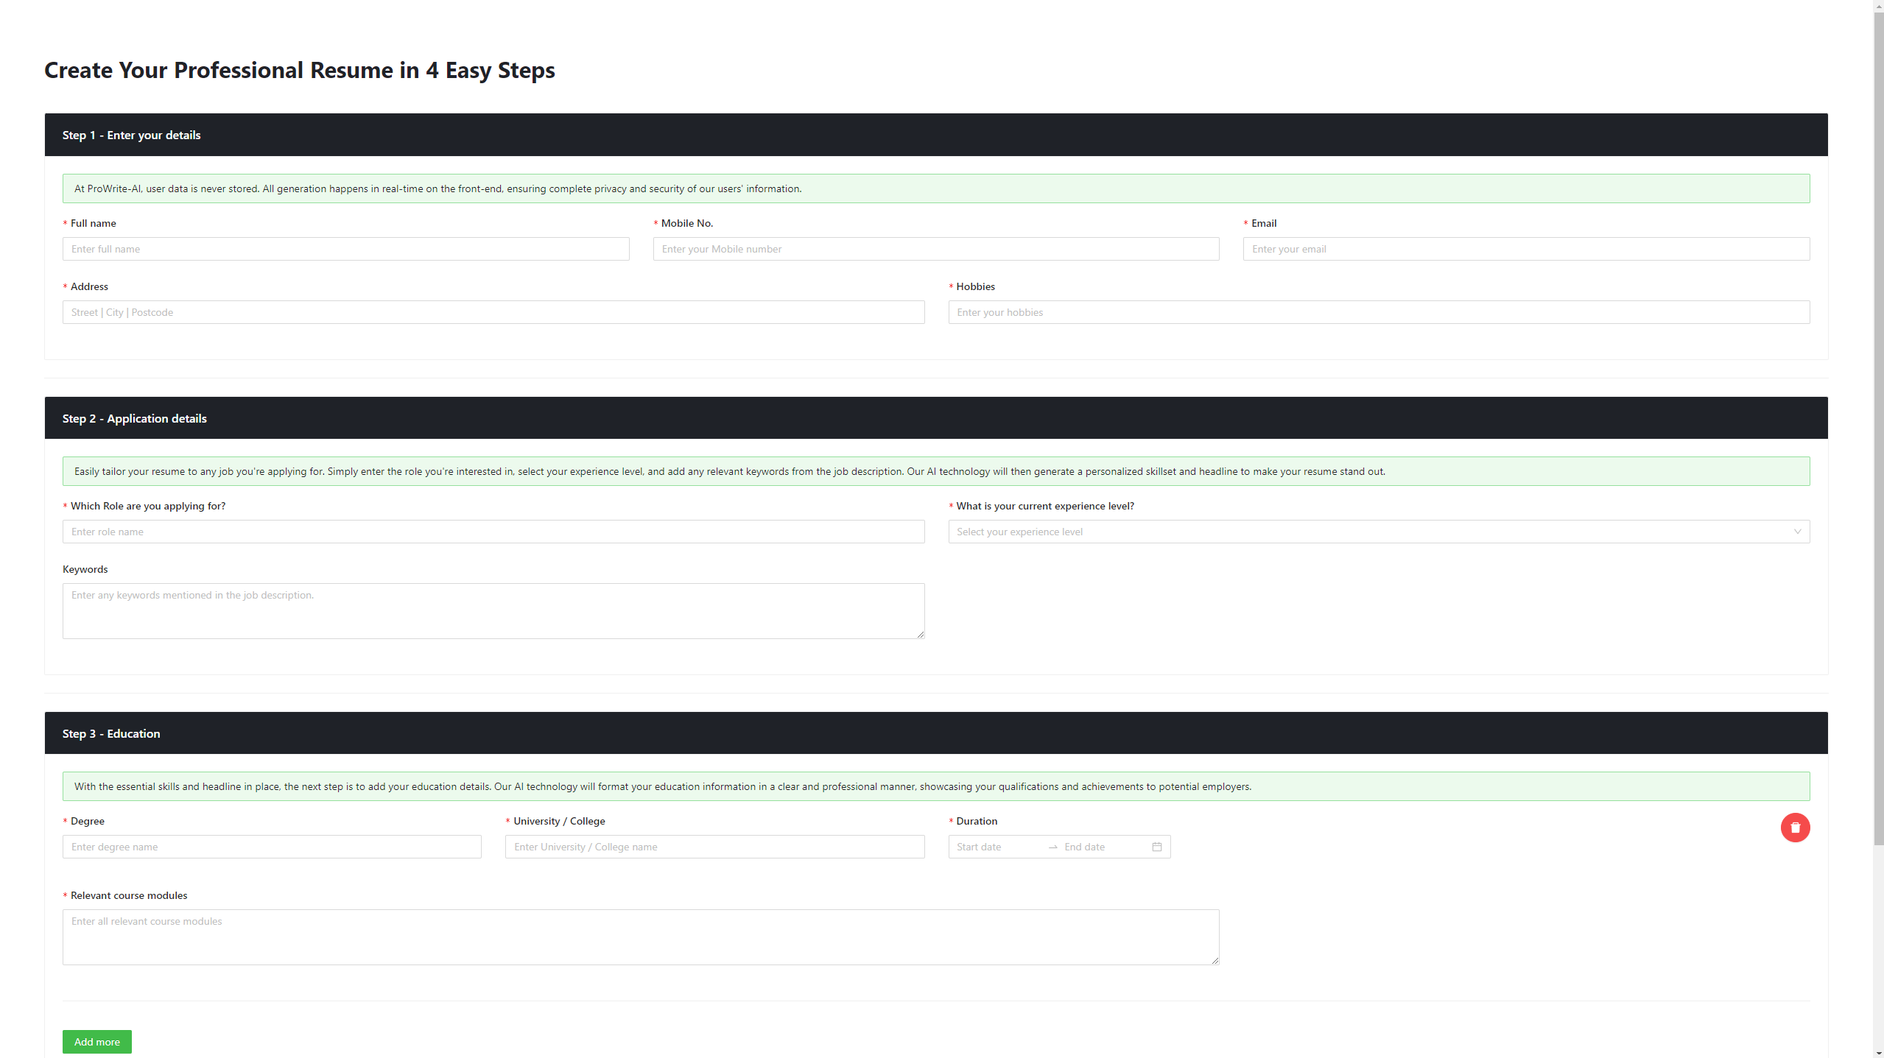Click the Keywords text area
The height and width of the screenshot is (1058, 1884).
coord(493,610)
